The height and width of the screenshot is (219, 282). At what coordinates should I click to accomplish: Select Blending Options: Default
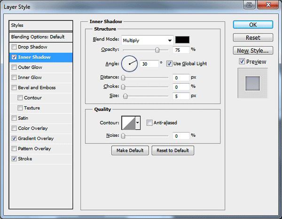pos(41,37)
